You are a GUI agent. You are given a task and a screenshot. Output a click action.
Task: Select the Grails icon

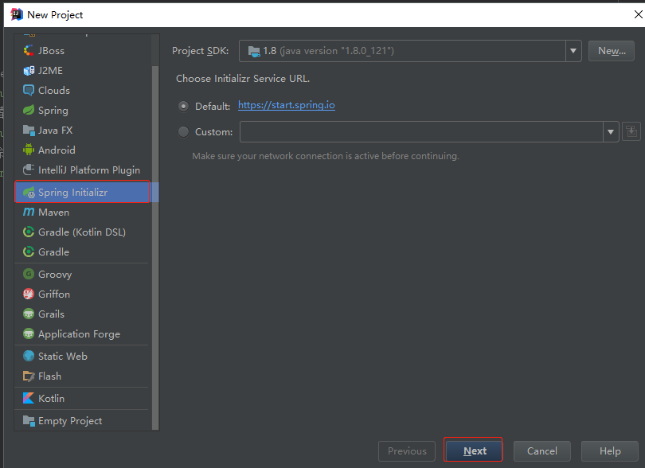click(x=29, y=314)
